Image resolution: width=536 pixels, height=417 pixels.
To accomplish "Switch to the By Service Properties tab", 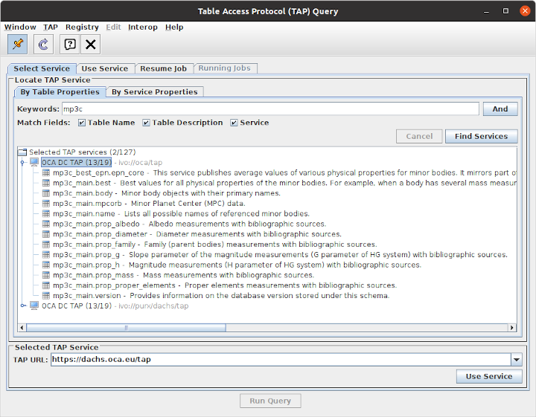I will [x=154, y=91].
